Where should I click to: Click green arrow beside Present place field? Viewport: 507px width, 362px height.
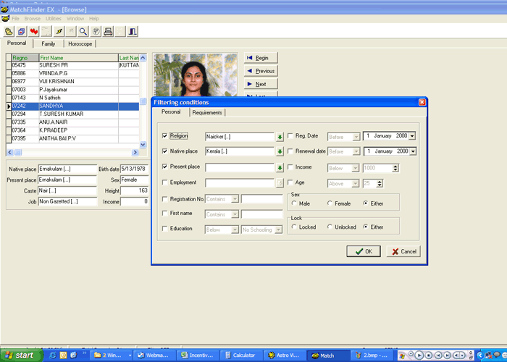[280, 167]
